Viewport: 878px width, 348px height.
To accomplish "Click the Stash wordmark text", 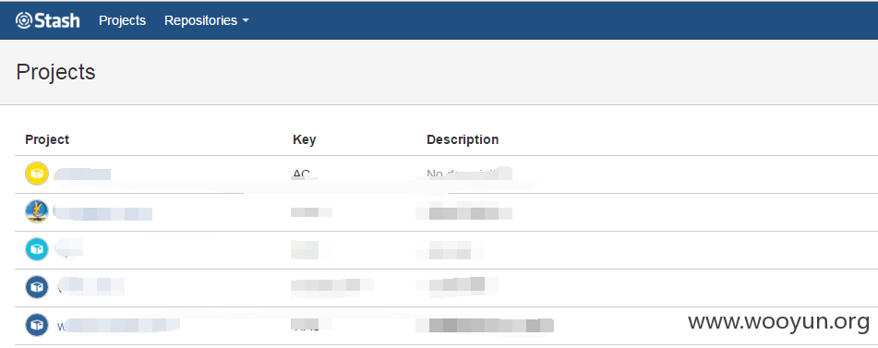I will pyautogui.click(x=56, y=20).
